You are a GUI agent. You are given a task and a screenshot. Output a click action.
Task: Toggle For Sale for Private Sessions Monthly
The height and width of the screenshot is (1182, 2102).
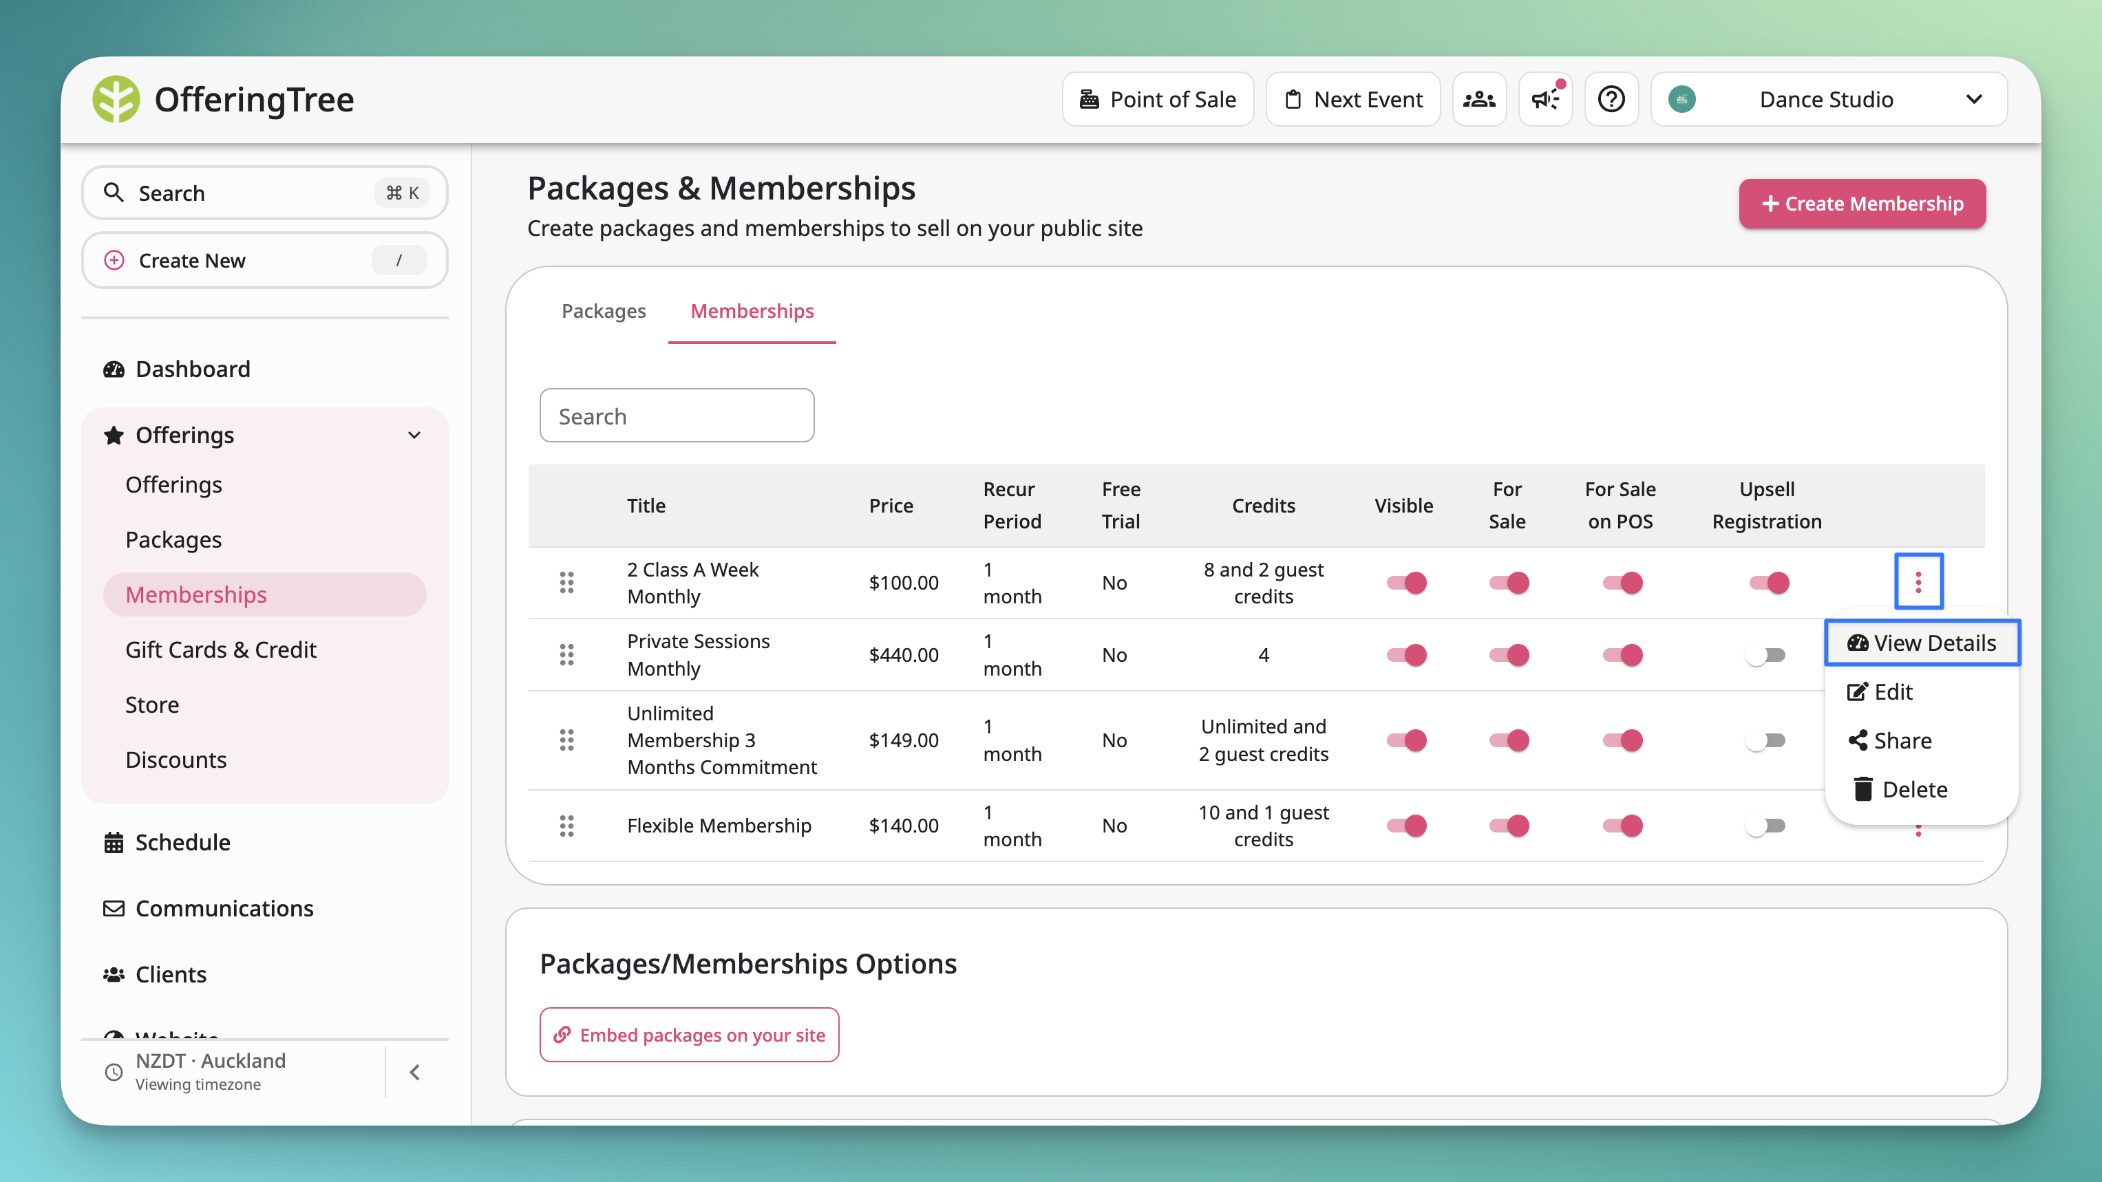click(1508, 654)
